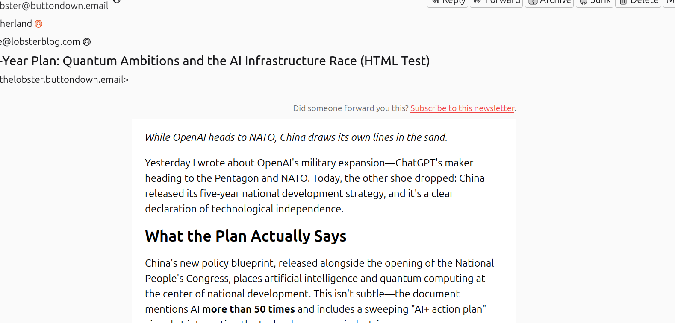The image size is (675, 323).
Task: Click the paragraph starting 'Yesterday I wrote about OpenAI's'
Action: pos(315,186)
